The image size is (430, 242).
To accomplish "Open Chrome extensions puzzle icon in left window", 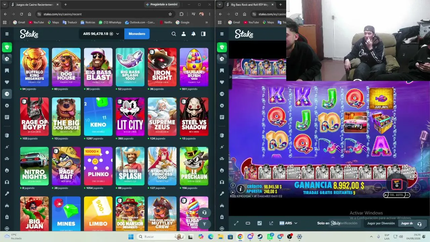I will click(x=181, y=14).
